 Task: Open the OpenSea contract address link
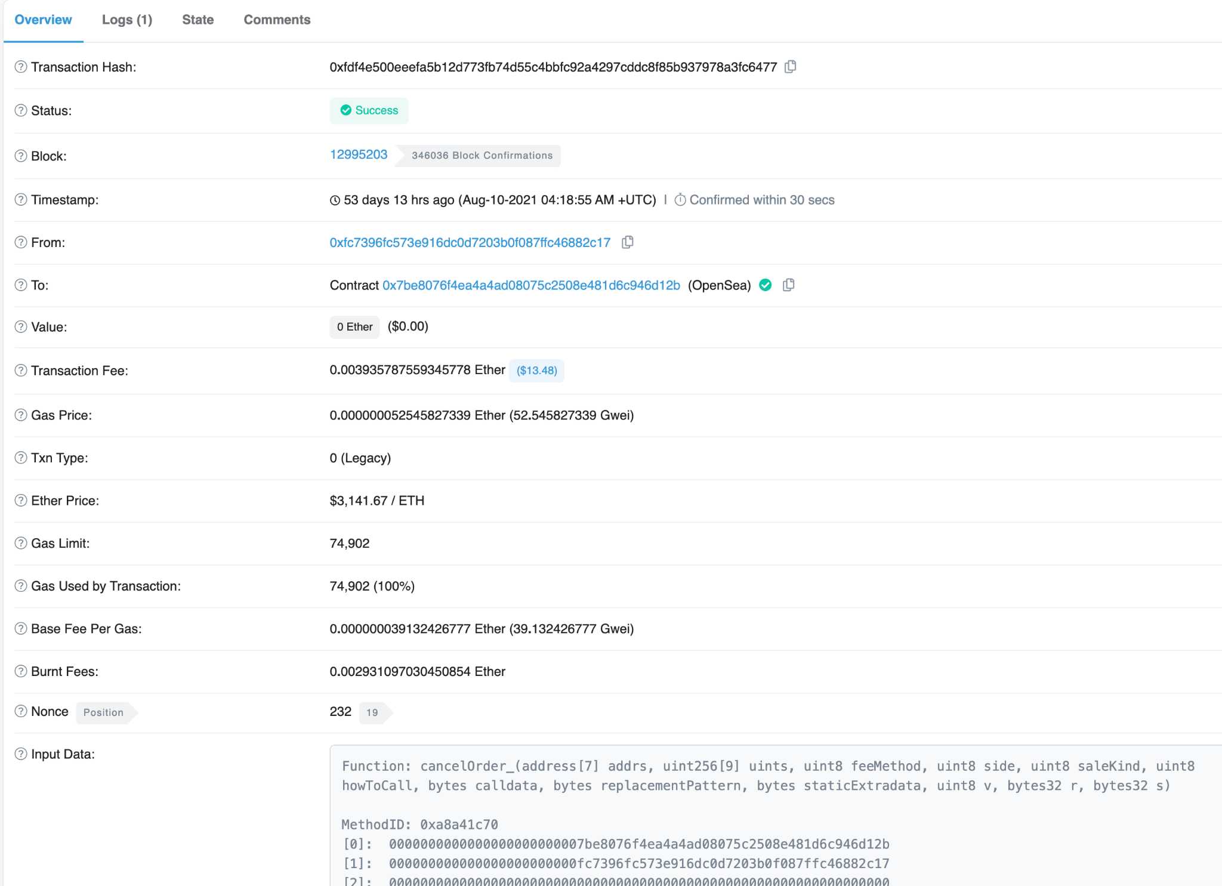click(x=531, y=285)
